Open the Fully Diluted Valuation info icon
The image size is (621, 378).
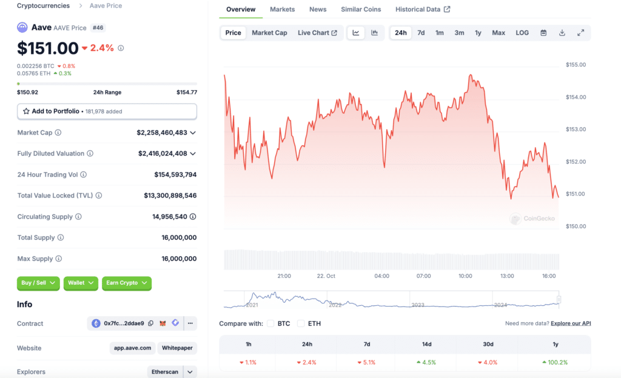tap(90, 153)
